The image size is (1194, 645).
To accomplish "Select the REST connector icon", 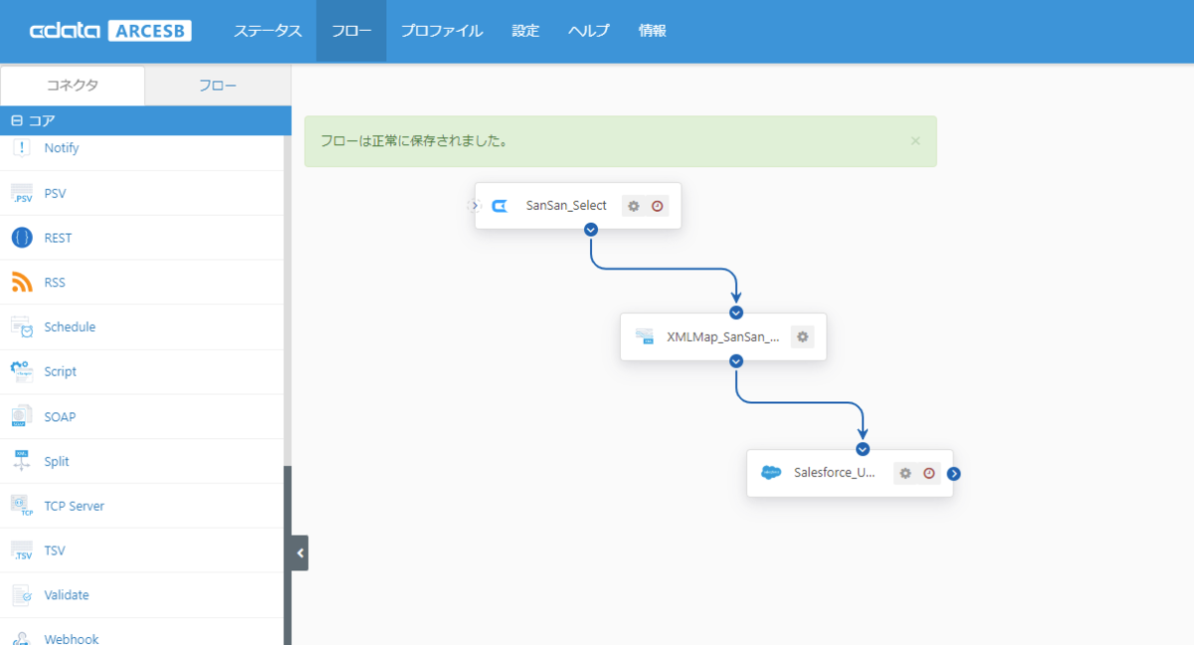I will coord(22,238).
